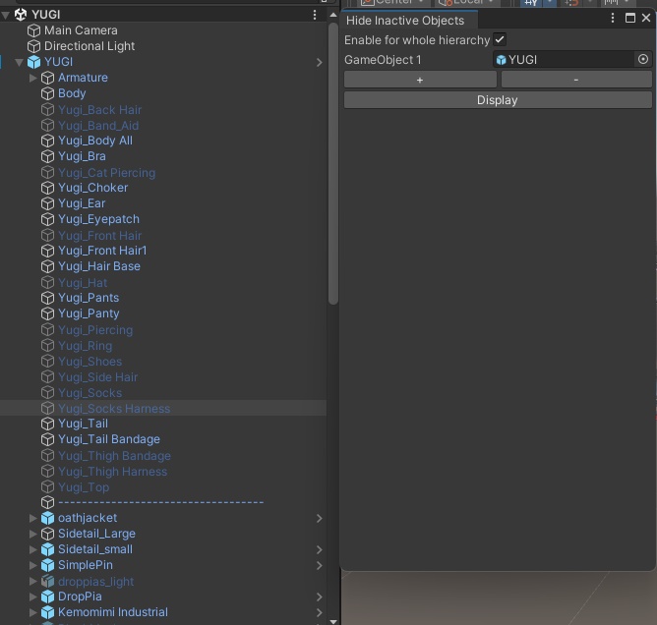Expand the SimplePin object

coord(33,565)
